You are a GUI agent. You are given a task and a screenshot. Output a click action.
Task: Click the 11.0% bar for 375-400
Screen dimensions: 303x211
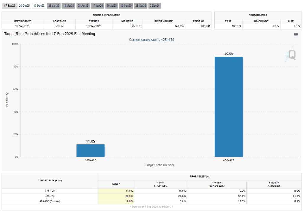[x=91, y=150]
